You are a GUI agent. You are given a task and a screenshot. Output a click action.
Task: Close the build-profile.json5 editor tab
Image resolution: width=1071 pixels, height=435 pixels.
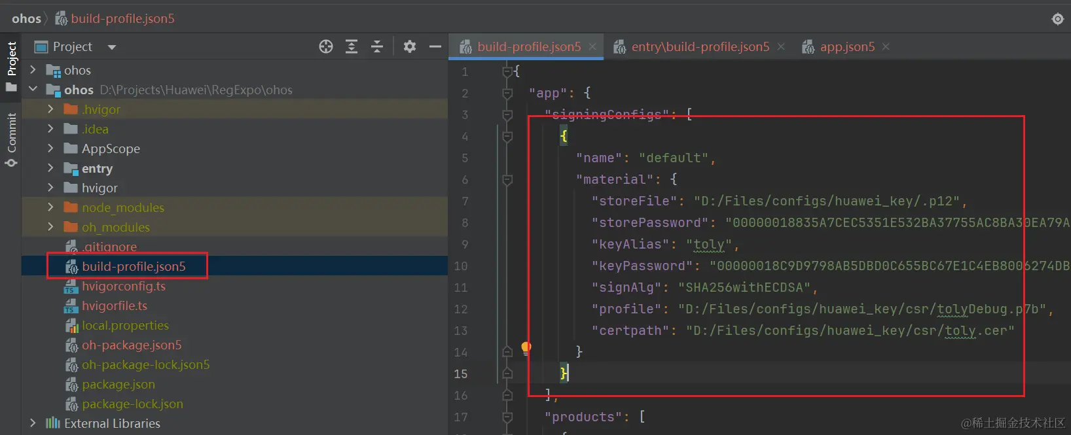click(x=592, y=46)
